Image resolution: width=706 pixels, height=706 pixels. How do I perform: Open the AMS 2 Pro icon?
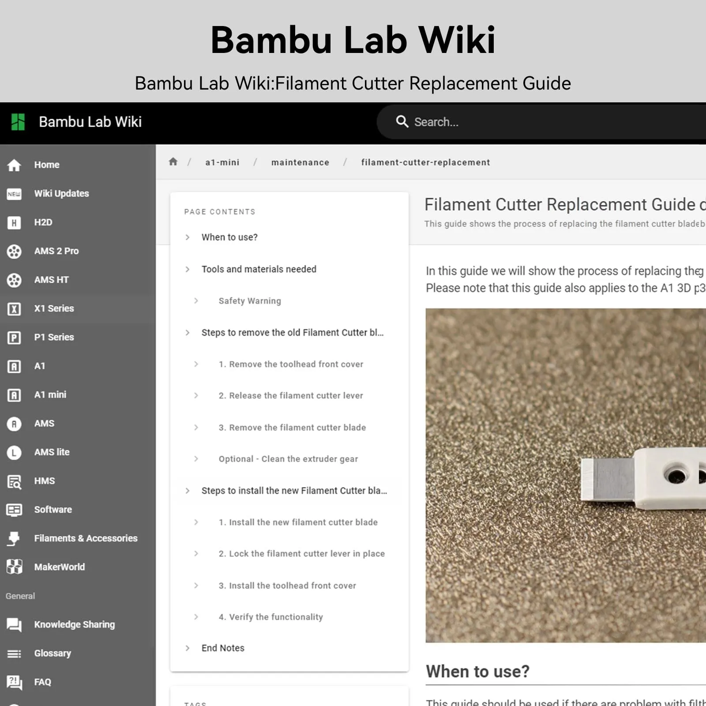pyautogui.click(x=14, y=251)
